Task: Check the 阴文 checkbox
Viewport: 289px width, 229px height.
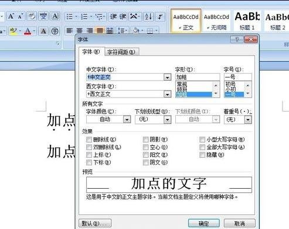Action: tap(145, 162)
